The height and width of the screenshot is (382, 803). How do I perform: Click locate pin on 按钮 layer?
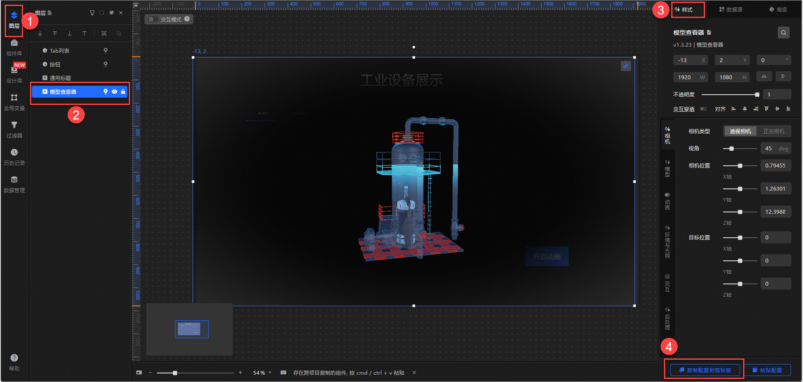coord(106,64)
